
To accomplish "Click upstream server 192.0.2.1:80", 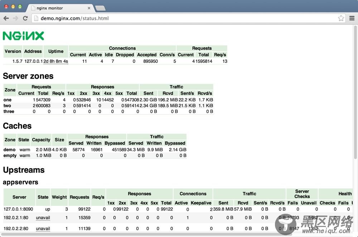I will coord(16,218).
